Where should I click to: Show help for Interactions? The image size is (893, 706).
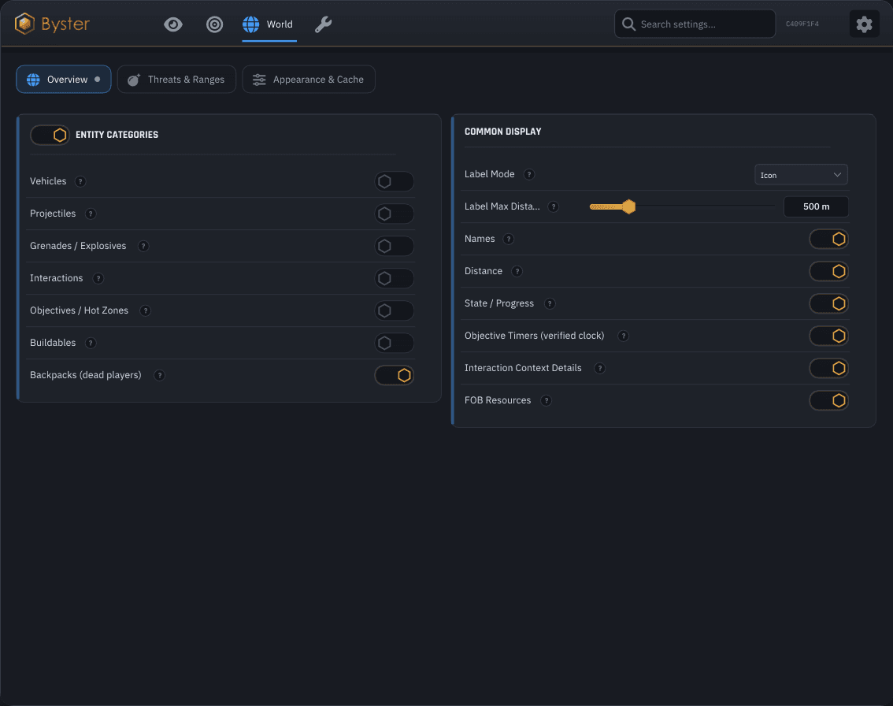98,278
